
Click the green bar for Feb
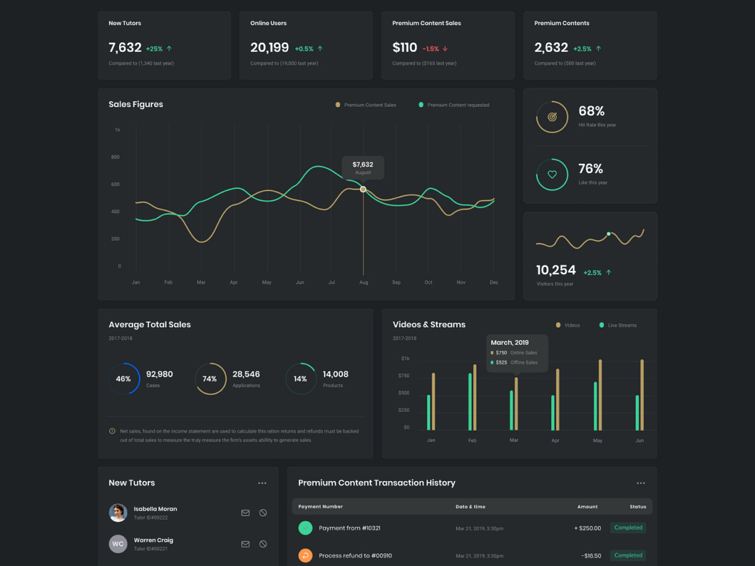pos(470,402)
